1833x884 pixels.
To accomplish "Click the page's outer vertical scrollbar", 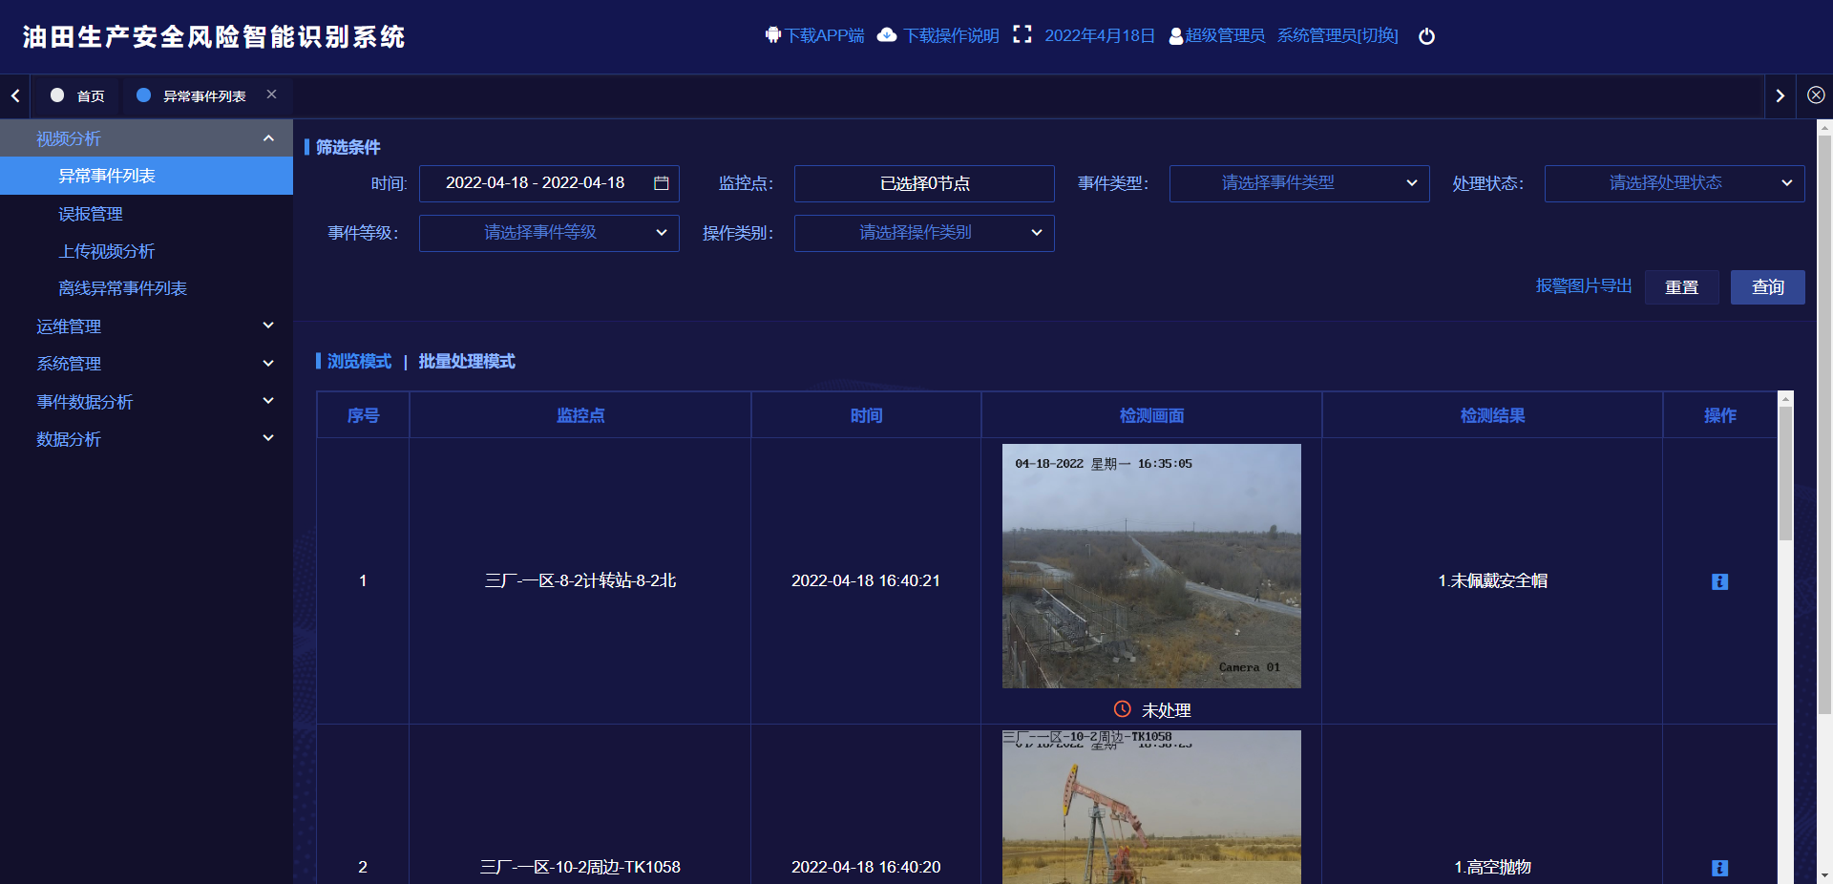I will tap(1824, 425).
